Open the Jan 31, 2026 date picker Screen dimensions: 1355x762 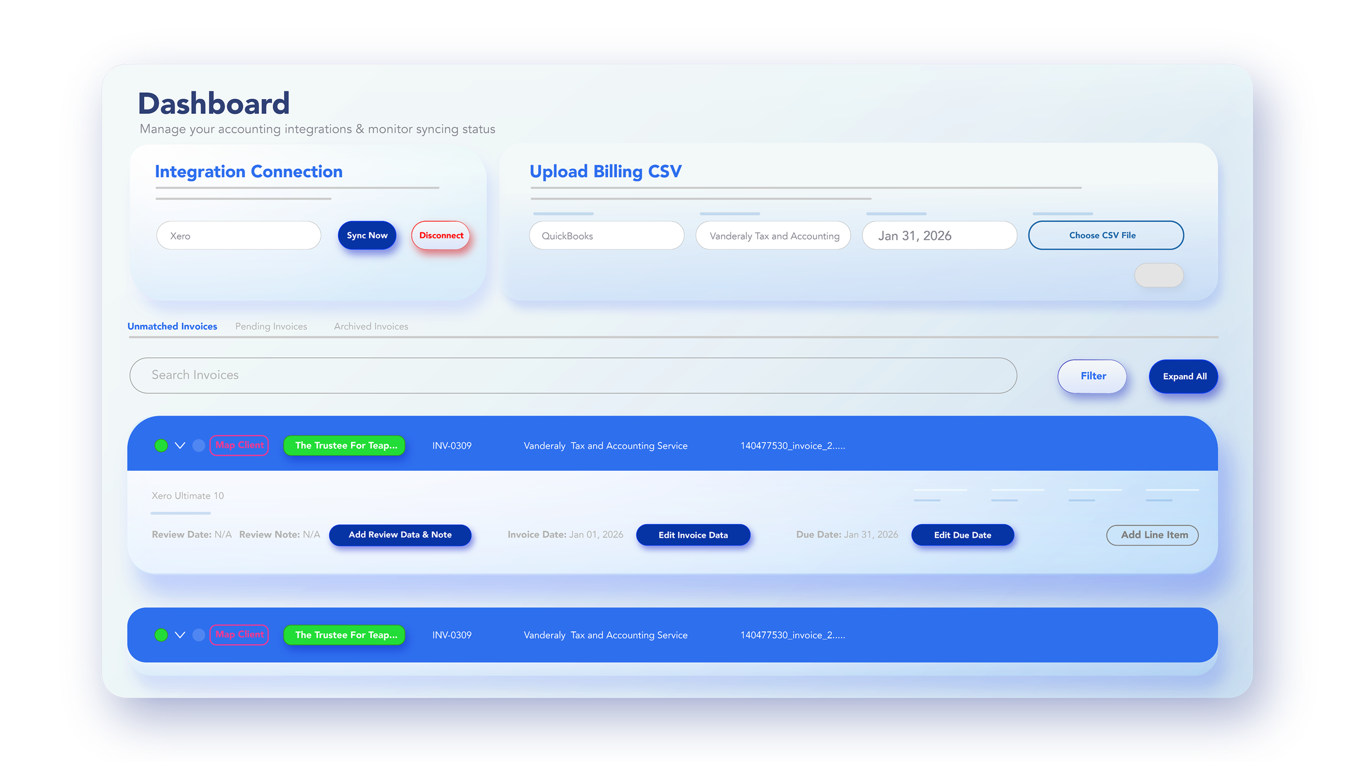pos(939,235)
